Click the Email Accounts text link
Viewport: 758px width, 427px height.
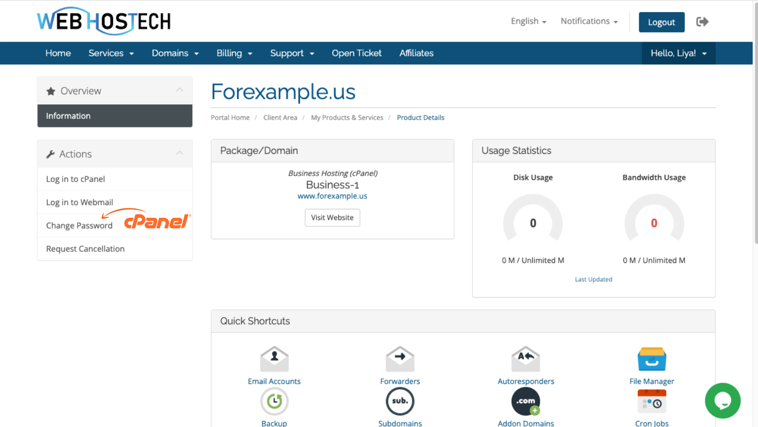[x=274, y=381]
